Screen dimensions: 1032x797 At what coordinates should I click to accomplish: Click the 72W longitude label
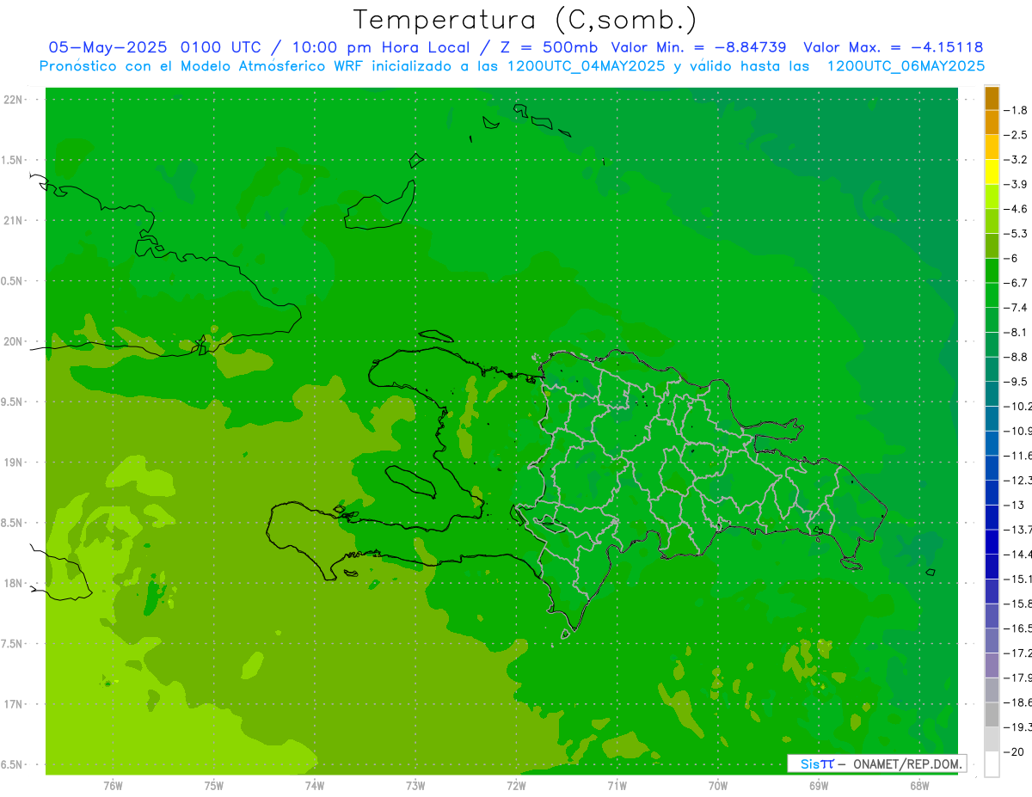[x=516, y=786]
